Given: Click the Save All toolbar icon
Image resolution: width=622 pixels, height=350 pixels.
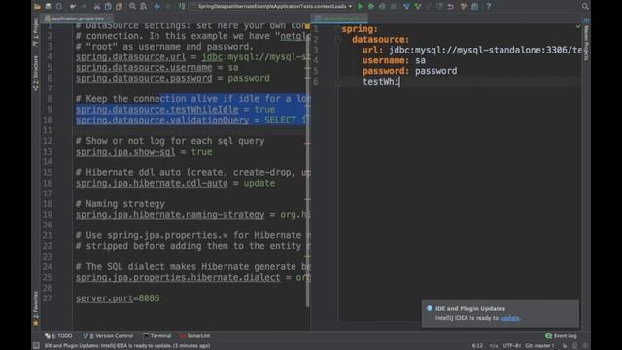Looking at the screenshot, I should (48, 7).
